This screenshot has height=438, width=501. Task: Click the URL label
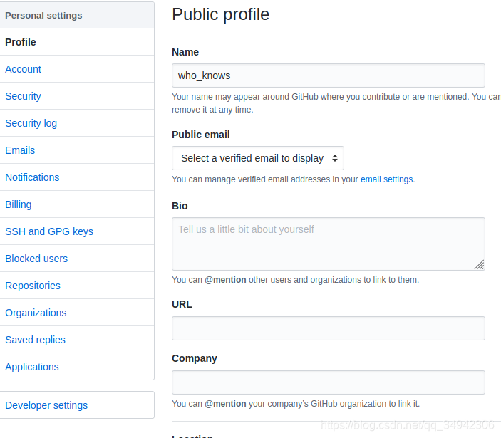(182, 304)
